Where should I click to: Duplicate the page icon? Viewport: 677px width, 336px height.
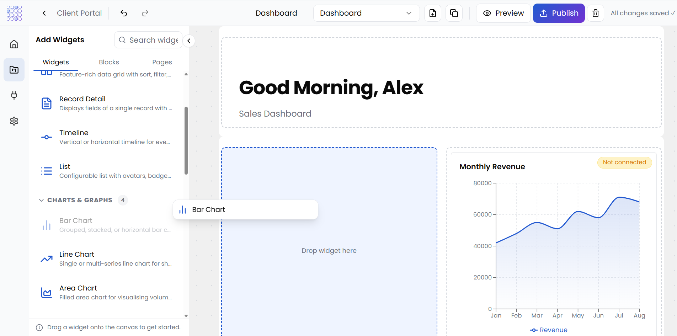tap(454, 13)
